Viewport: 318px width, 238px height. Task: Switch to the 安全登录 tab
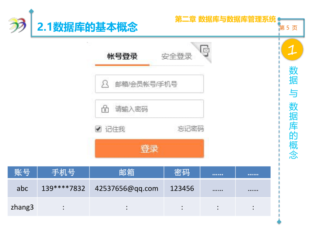pos(176,56)
